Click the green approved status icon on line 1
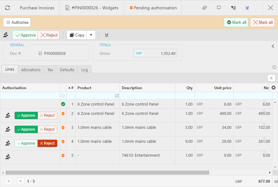The width and height of the screenshot is (278, 187). [63, 104]
